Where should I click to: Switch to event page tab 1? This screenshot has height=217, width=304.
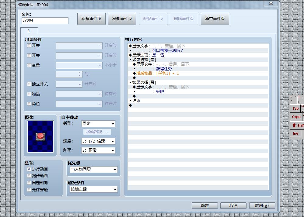(x=29, y=31)
